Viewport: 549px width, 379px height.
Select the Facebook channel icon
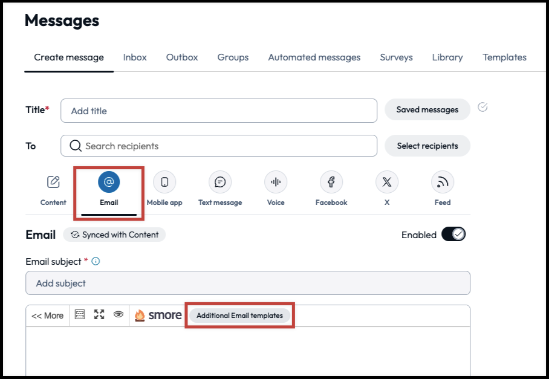tap(331, 181)
